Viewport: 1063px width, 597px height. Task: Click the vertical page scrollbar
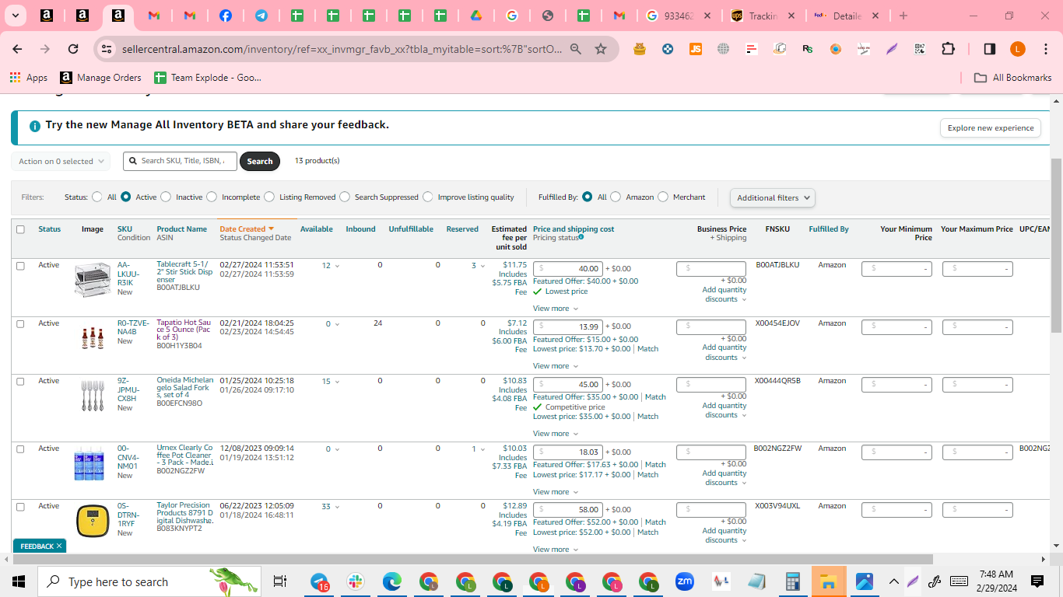coord(1056,245)
